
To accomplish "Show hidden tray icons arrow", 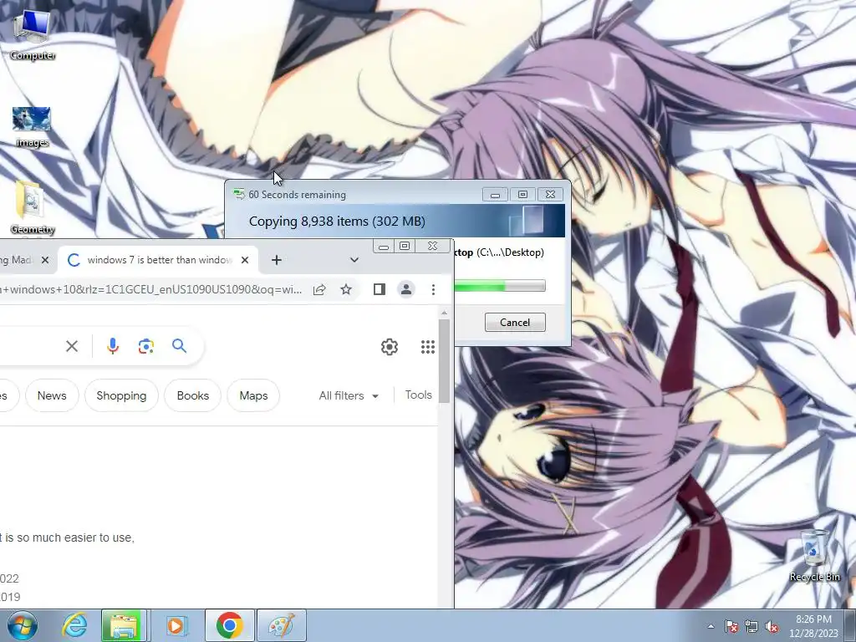I will pyautogui.click(x=711, y=626).
